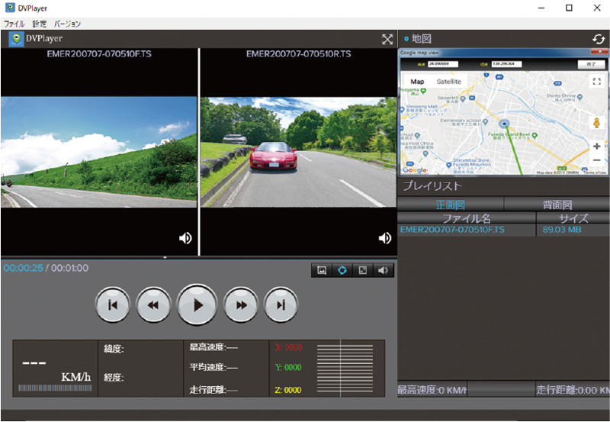This screenshot has width=610, height=422.
Task: Click the 終了 button in the map window
Action: click(x=592, y=64)
